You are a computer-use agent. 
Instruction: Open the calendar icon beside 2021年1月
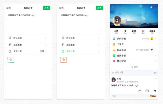pyautogui.click(x=155, y=73)
